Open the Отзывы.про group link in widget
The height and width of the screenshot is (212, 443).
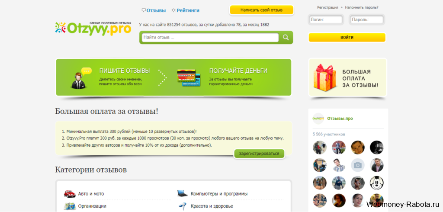tap(340, 119)
